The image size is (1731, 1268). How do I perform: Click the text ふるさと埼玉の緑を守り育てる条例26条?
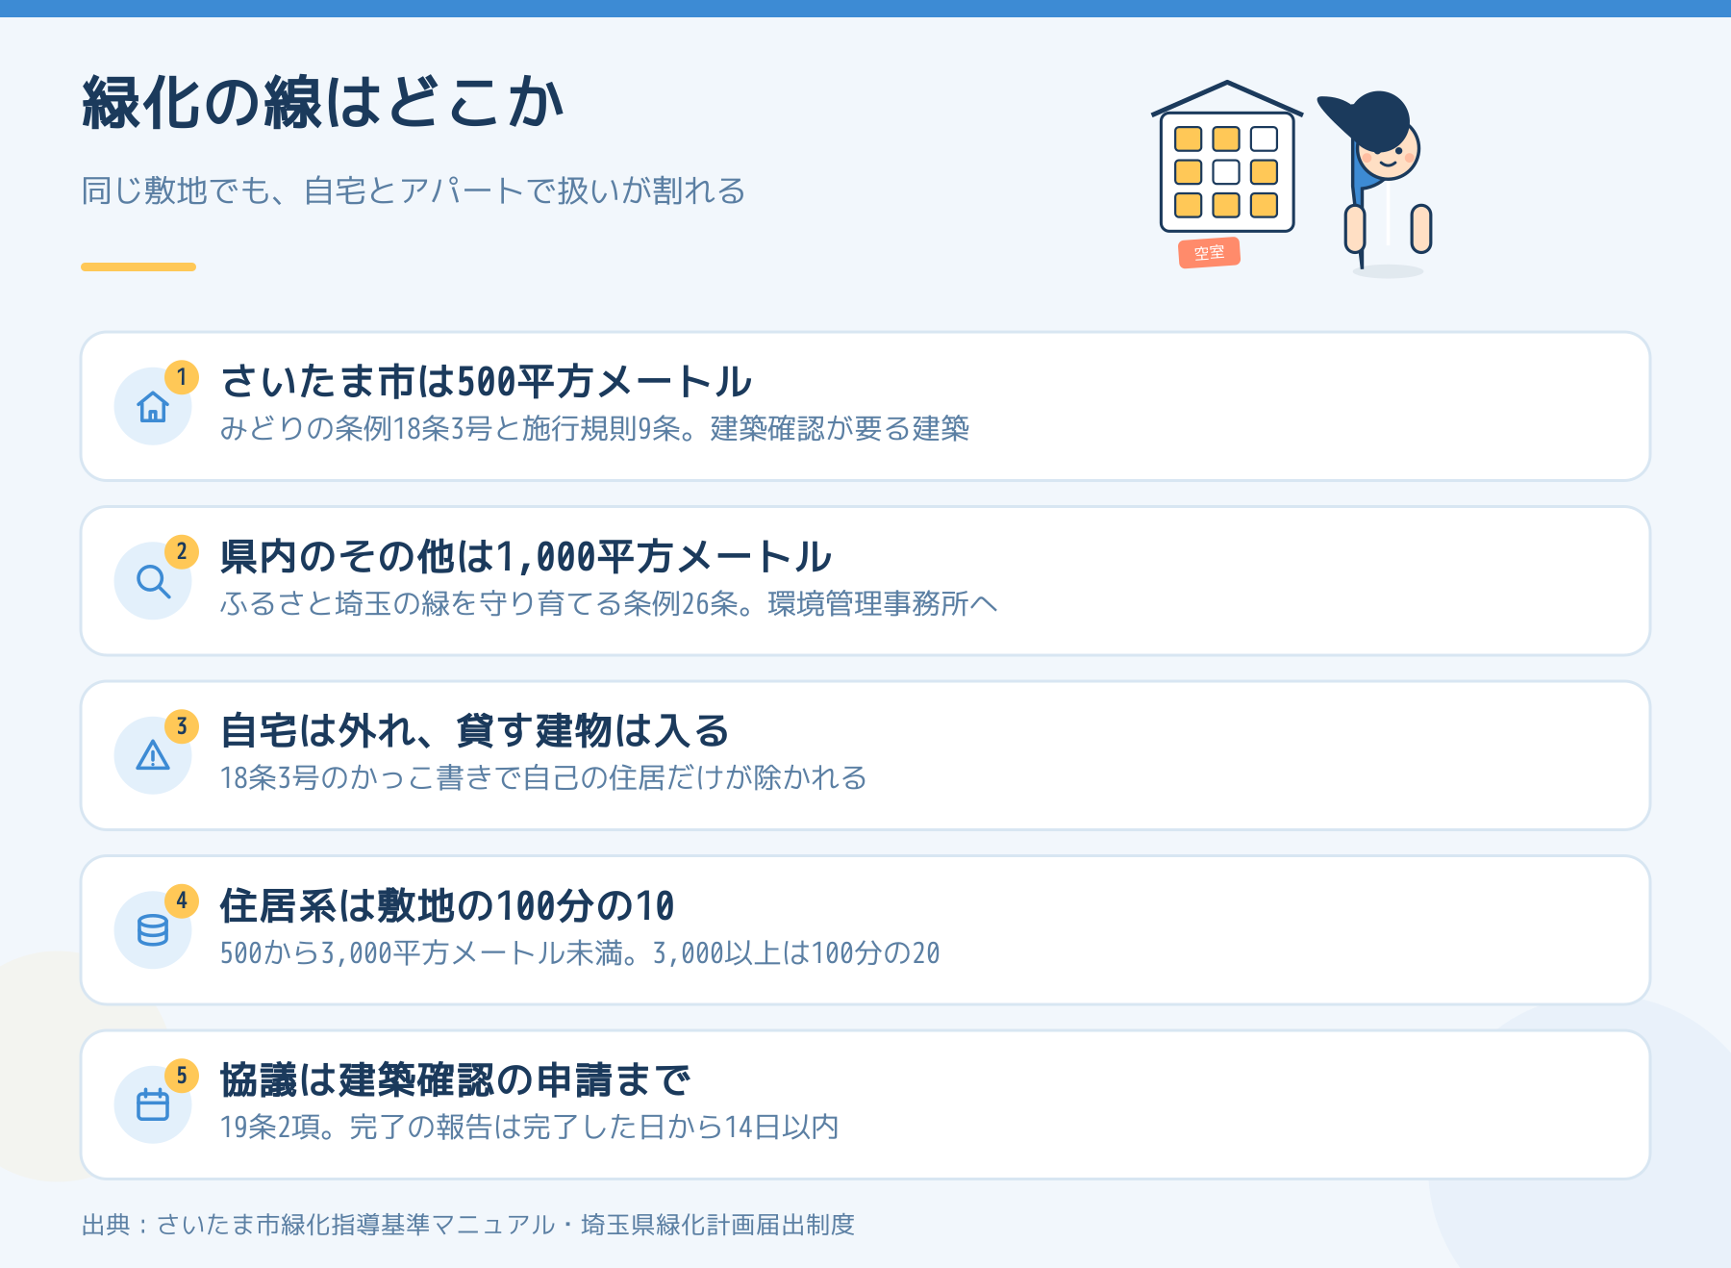coord(480,603)
